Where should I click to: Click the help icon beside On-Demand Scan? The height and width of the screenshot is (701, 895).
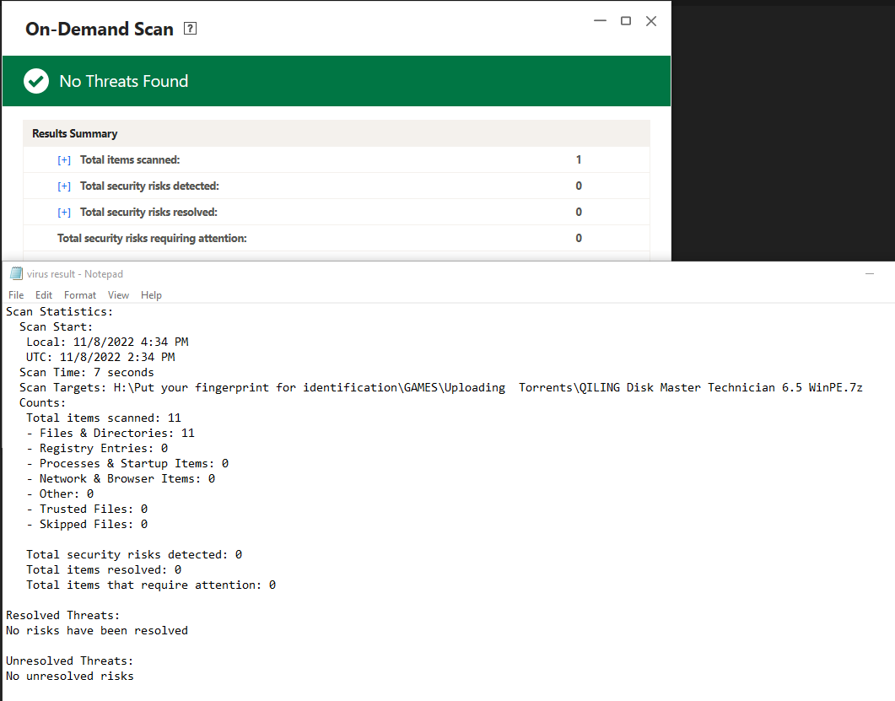(190, 30)
